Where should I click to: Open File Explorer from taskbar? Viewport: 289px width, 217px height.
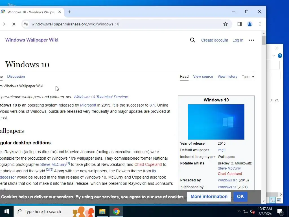(x=102, y=211)
